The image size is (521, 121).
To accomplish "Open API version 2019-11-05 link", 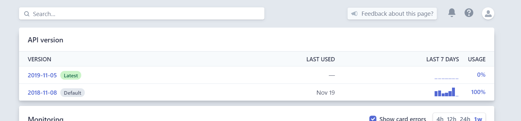I will click(42, 75).
